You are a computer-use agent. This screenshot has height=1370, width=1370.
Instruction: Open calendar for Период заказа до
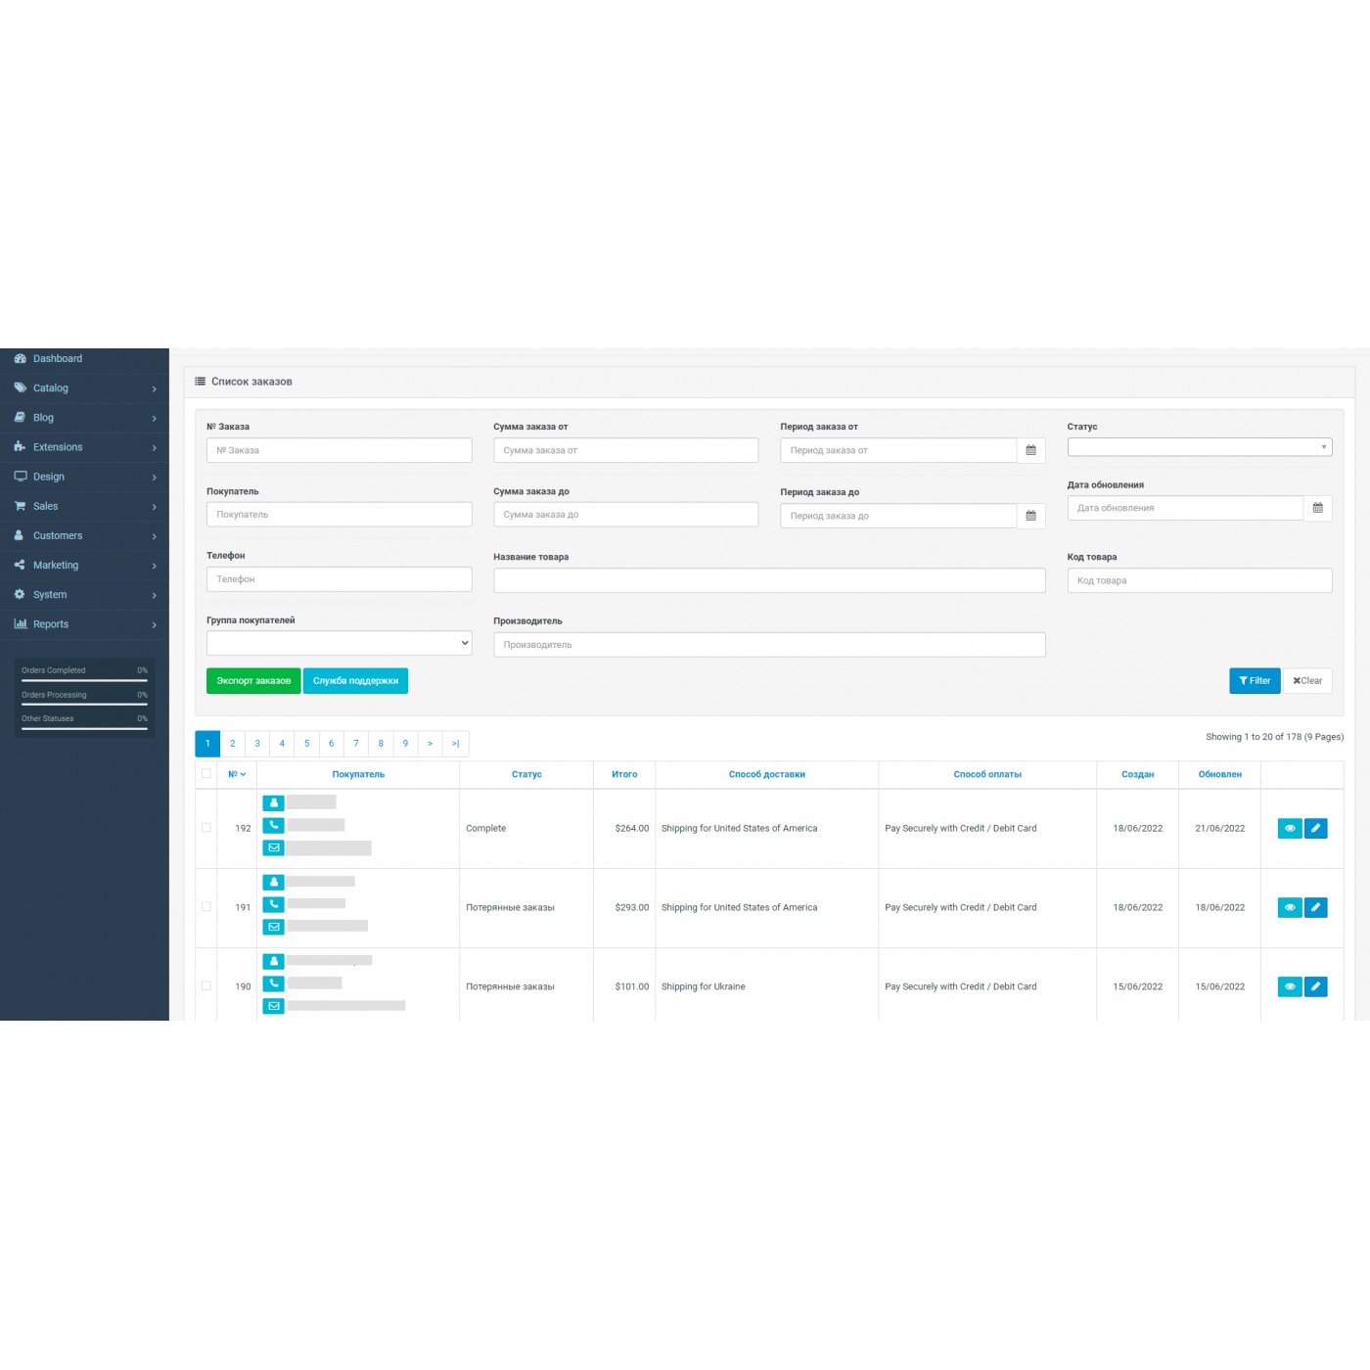[1030, 516]
